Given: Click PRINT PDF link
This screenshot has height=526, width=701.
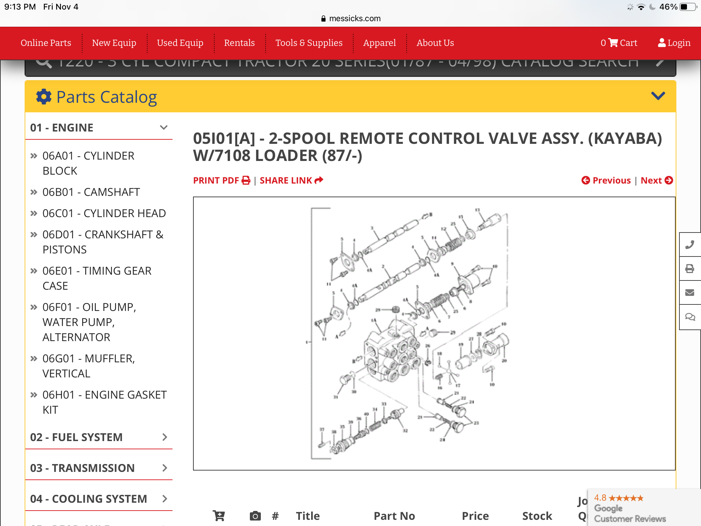Looking at the screenshot, I should point(222,180).
